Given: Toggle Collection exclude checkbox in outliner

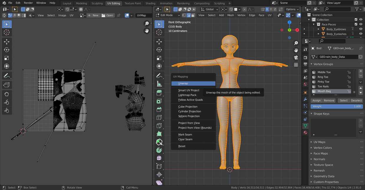Looking at the screenshot, I should [356, 20].
